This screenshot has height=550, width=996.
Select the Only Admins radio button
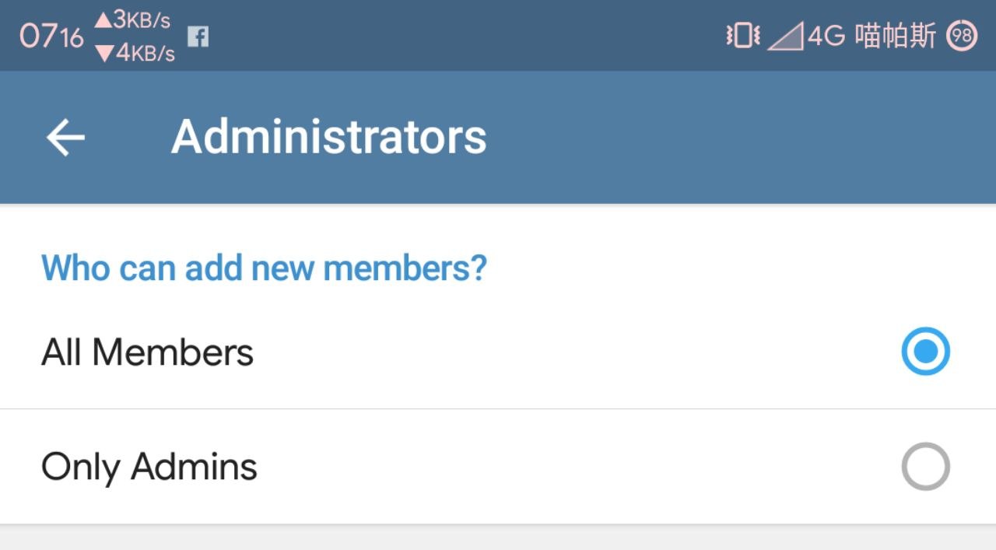925,467
